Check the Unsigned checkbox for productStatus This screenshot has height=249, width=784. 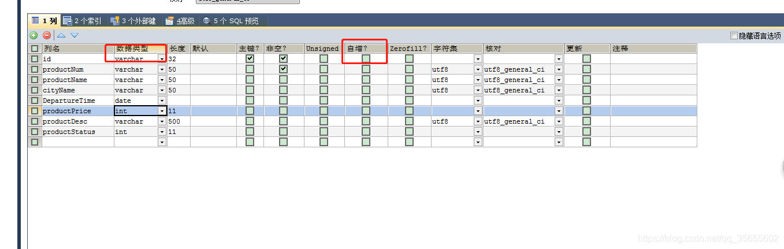(x=324, y=132)
